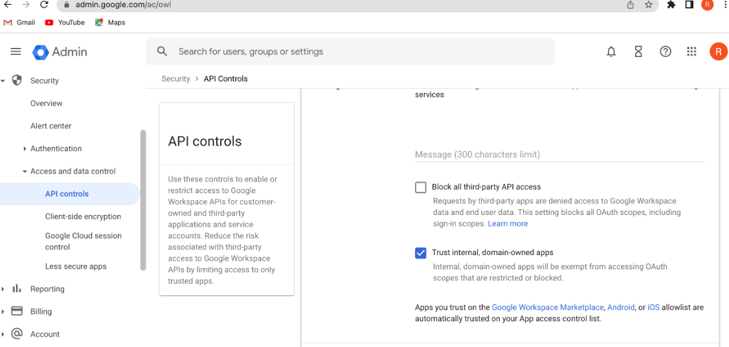Select API controls in sidebar
The image size is (729, 347).
coord(70,194)
